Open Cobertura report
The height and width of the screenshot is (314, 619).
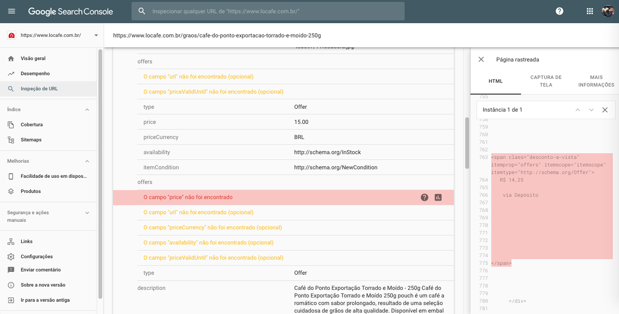pos(48,125)
